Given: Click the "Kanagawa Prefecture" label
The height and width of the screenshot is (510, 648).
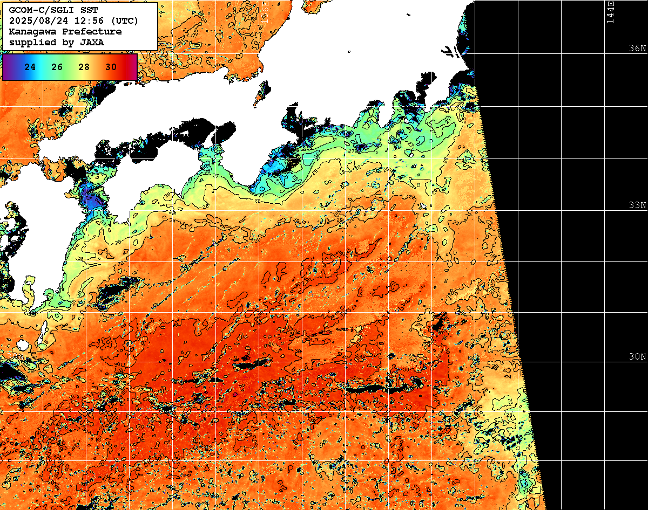Looking at the screenshot, I should [x=65, y=32].
